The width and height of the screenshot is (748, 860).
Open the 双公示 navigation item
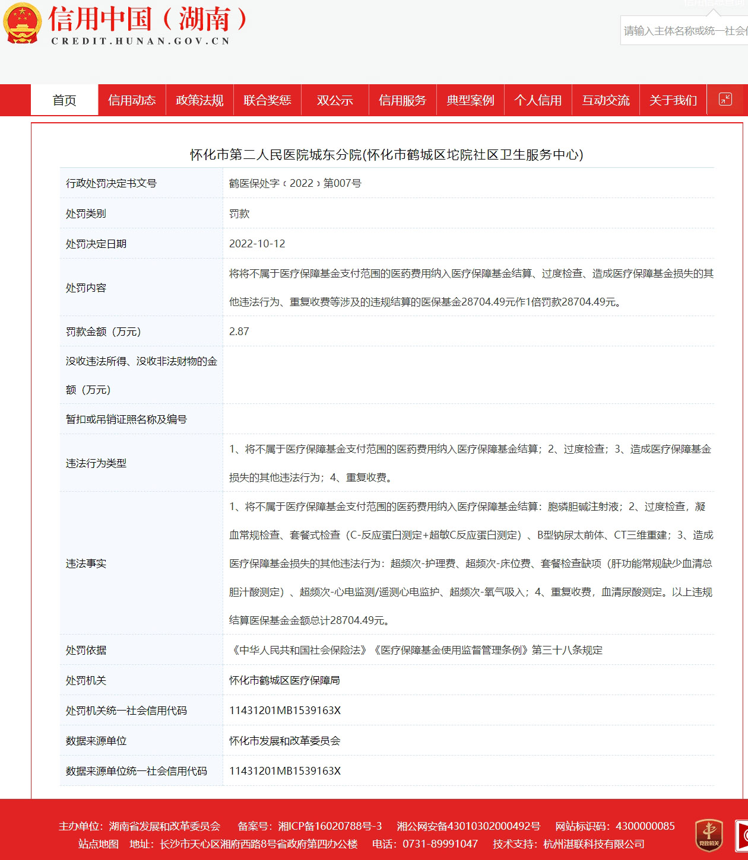pos(335,100)
